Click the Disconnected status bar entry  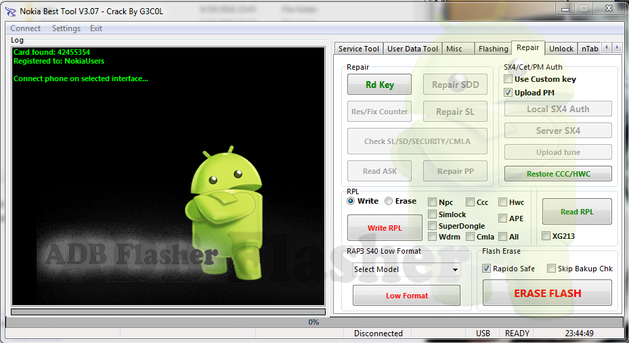(378, 334)
